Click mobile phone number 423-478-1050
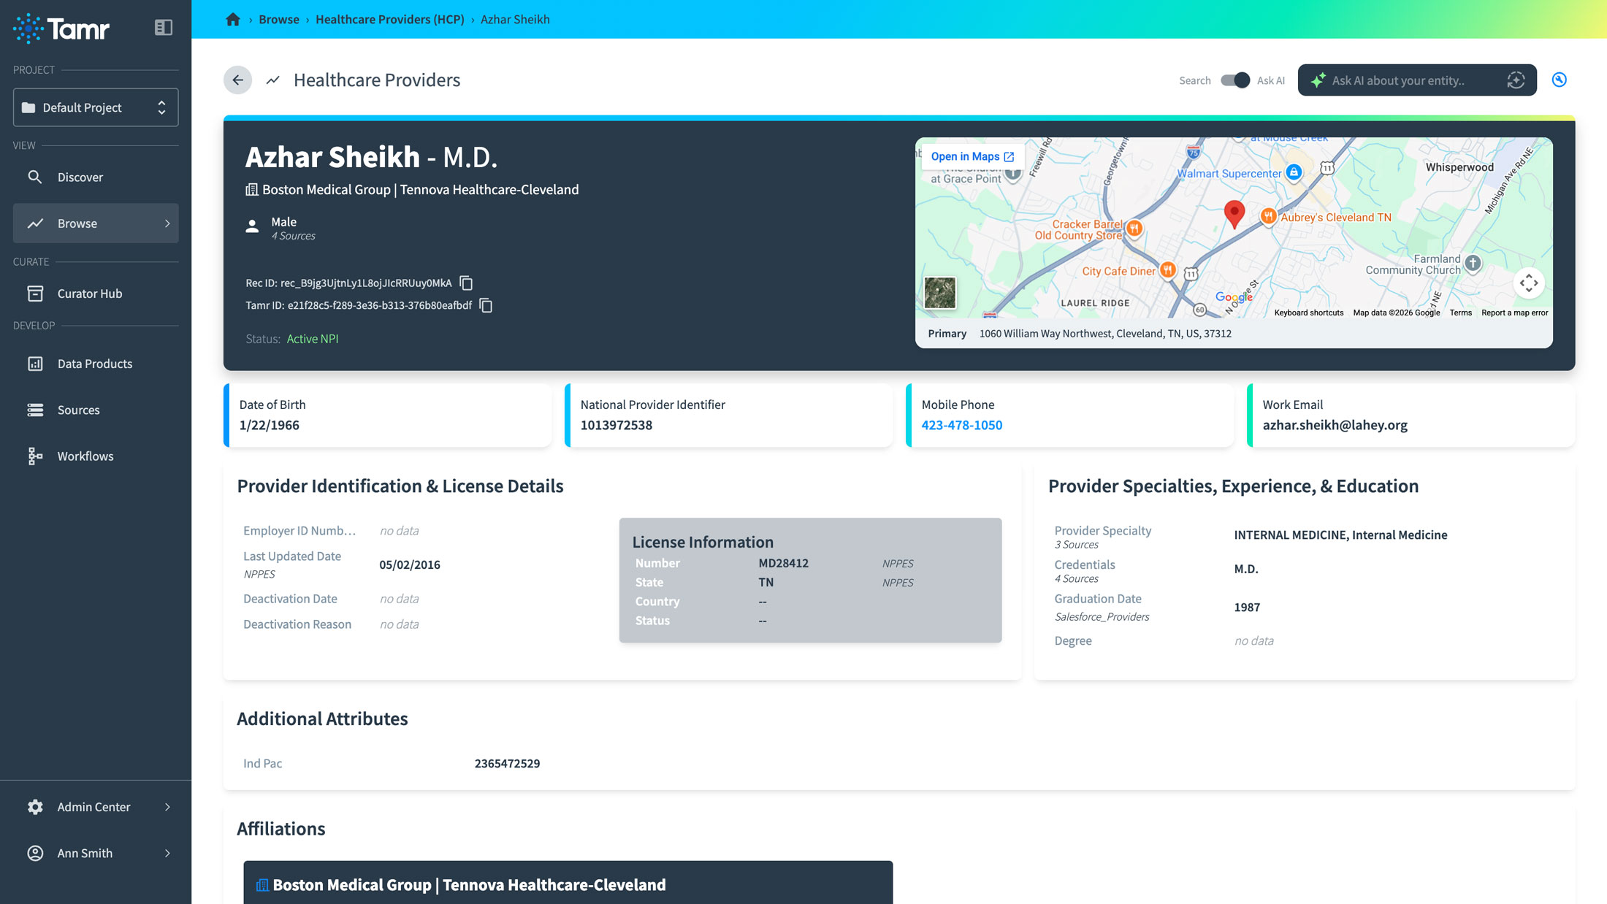Screen dimensions: 1607x904 [x=961, y=425]
